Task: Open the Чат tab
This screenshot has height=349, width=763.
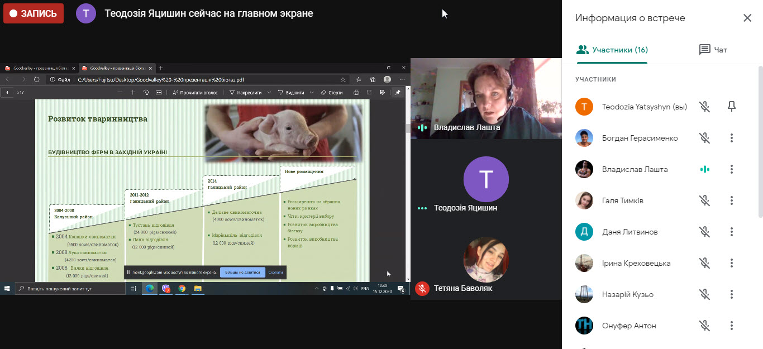Action: [x=713, y=50]
